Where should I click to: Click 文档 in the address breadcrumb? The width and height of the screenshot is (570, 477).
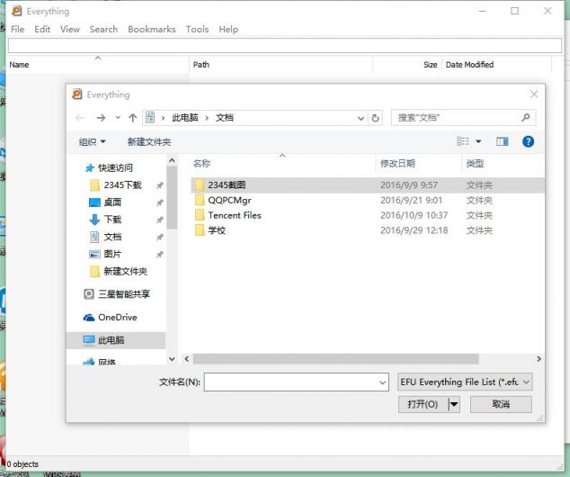224,118
